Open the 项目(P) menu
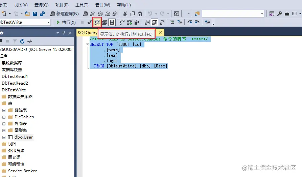Screen dimensions: 302x177 62,5
